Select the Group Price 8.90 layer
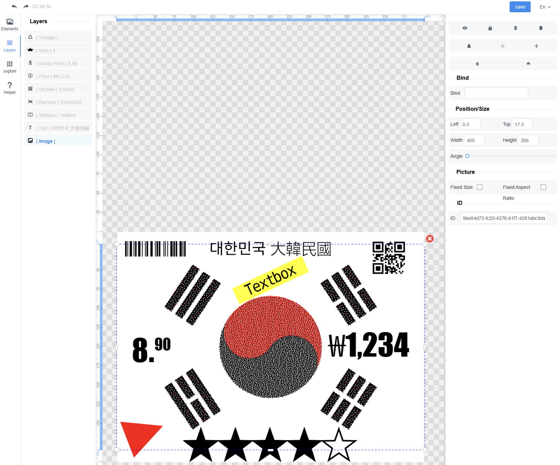Image resolution: width=560 pixels, height=465 pixels. (58, 63)
